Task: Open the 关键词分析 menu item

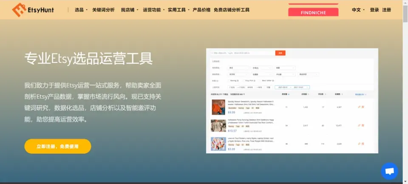Action: click(x=103, y=10)
